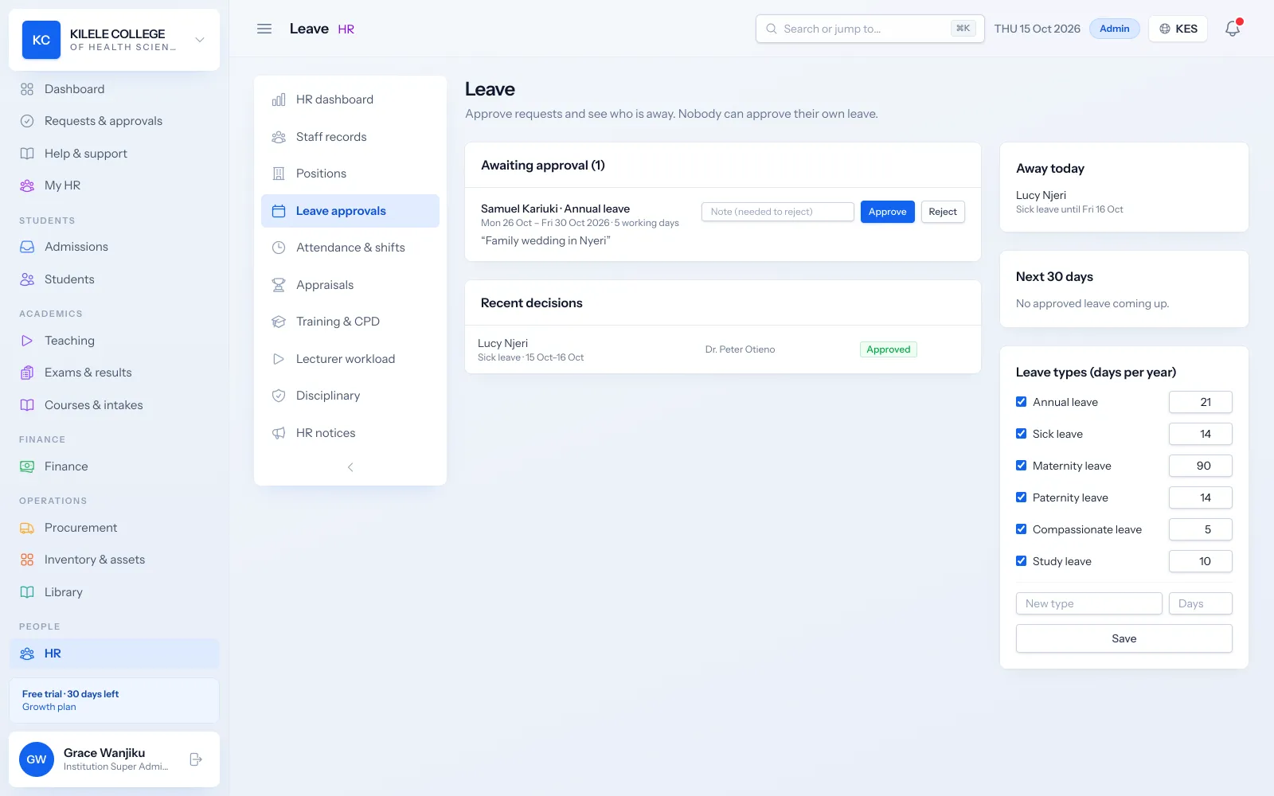Click the Finance money icon
1274x796 pixels.
pyautogui.click(x=27, y=466)
